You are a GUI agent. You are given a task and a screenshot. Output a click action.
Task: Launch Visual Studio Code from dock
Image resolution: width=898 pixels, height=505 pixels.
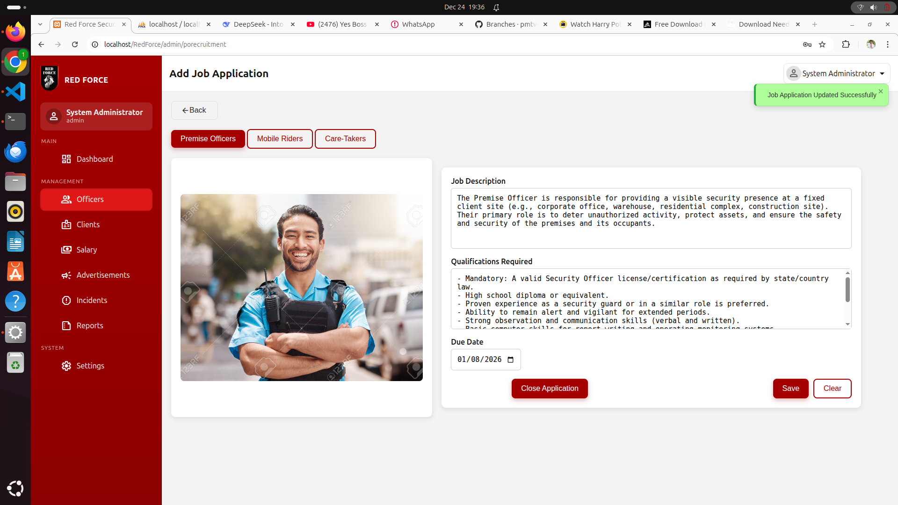15,92
